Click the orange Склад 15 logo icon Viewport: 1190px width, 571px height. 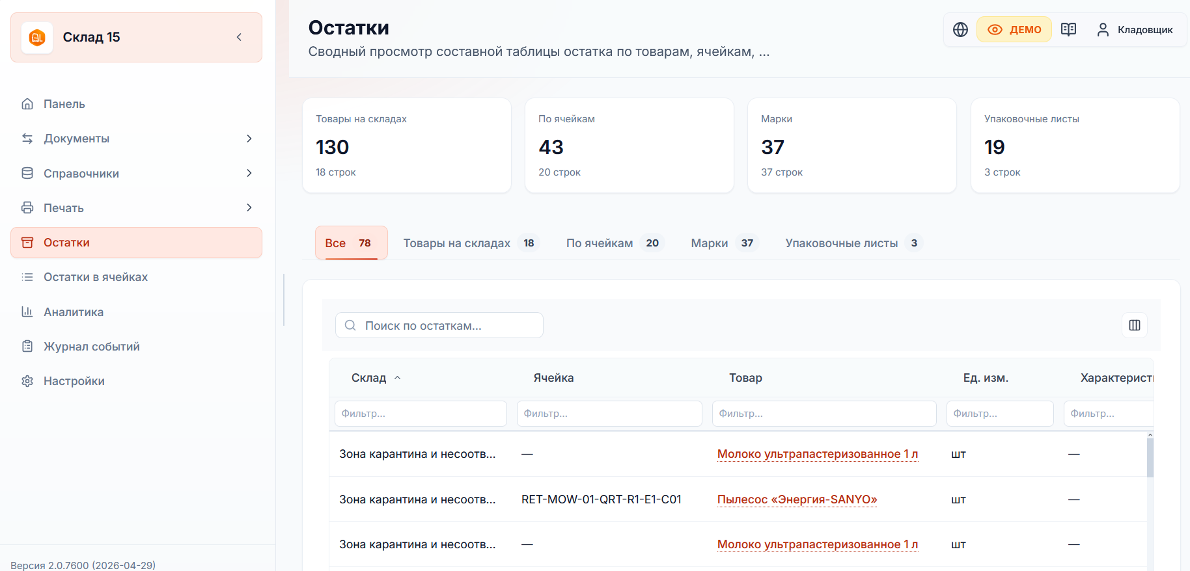pyautogui.click(x=37, y=38)
